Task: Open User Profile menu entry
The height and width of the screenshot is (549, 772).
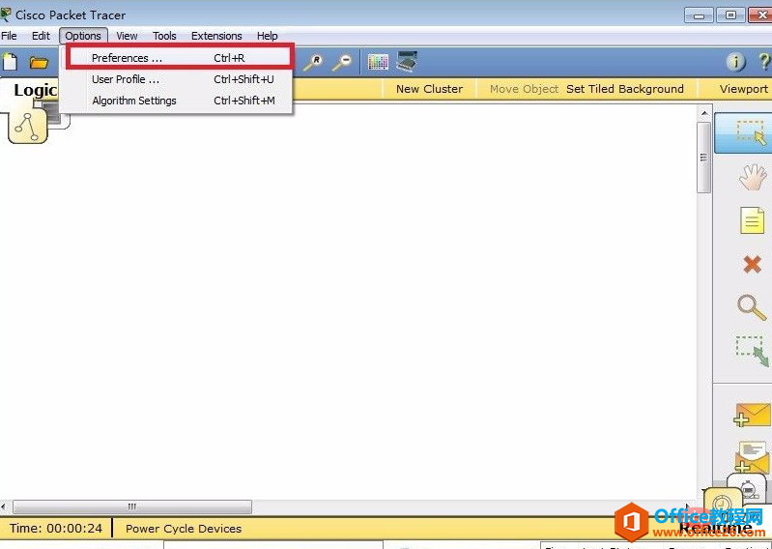Action: 180,79
